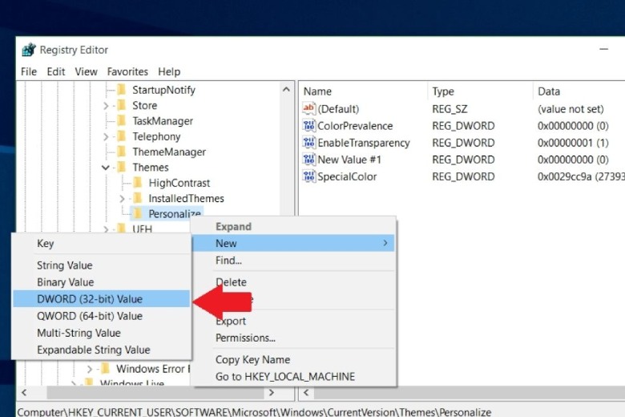Click the Name column header
This screenshot has width=625, height=417.
(x=364, y=91)
